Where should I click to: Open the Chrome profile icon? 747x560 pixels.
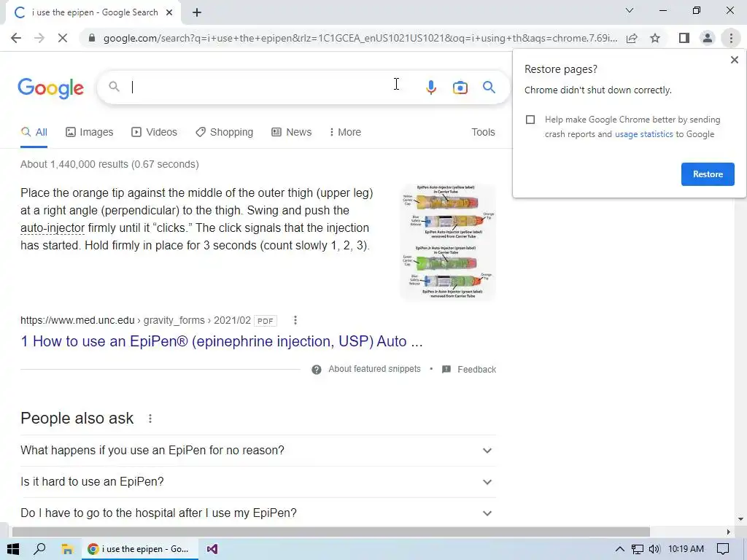click(708, 38)
